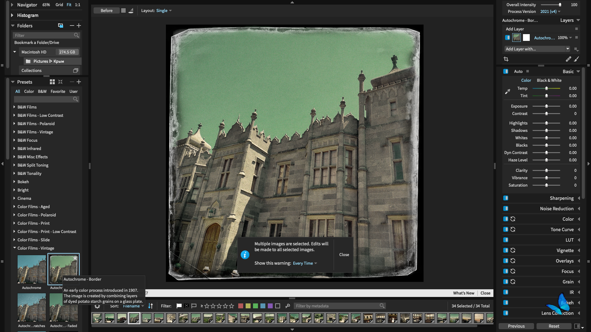Reverse the filmstrip sort direction arrows
This screenshot has width=591, height=332.
tap(151, 306)
